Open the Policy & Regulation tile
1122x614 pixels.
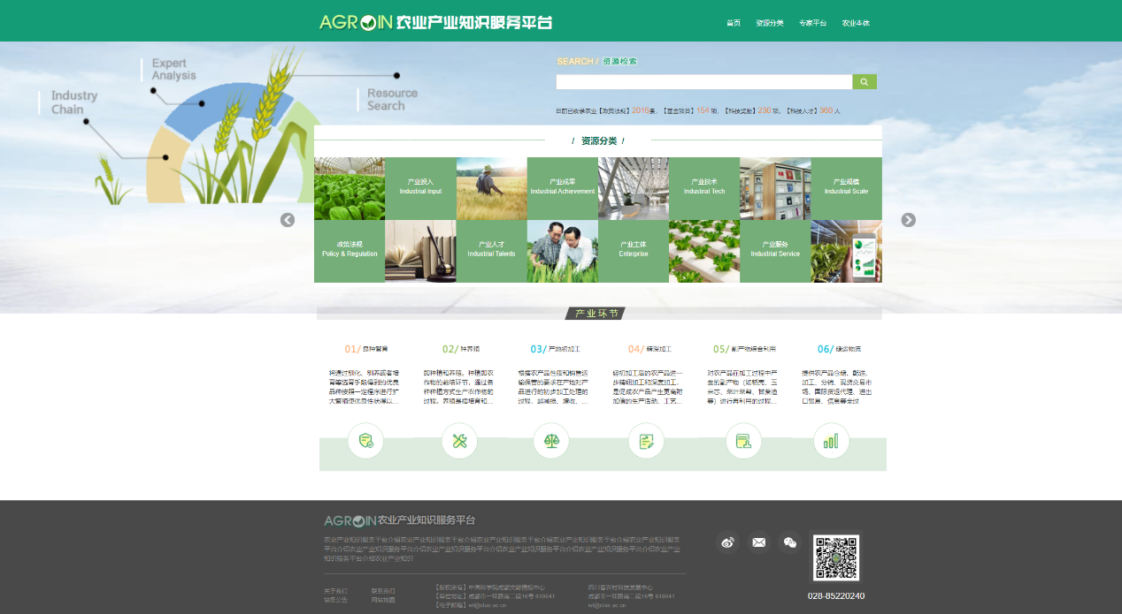point(350,251)
